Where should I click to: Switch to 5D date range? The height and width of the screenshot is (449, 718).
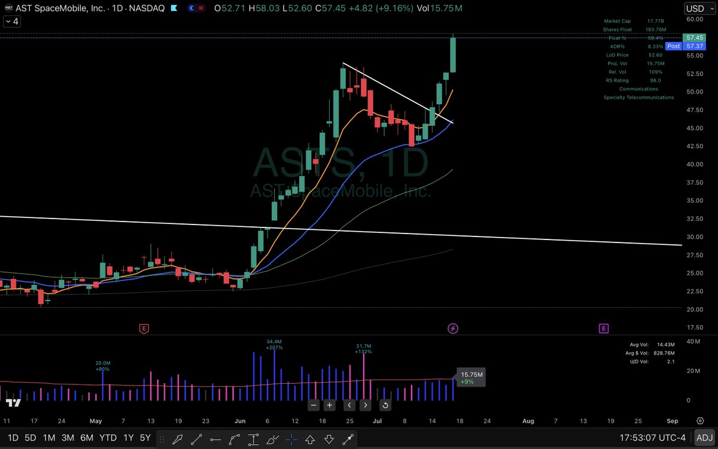tap(31, 438)
